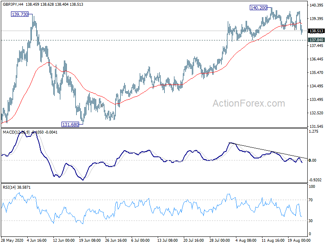Click the MACD(12,26,9) indicator label
This screenshot has width=326, height=245.
tap(16, 132)
